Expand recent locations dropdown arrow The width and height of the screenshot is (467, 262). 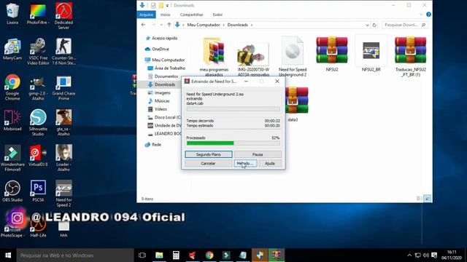click(x=161, y=25)
